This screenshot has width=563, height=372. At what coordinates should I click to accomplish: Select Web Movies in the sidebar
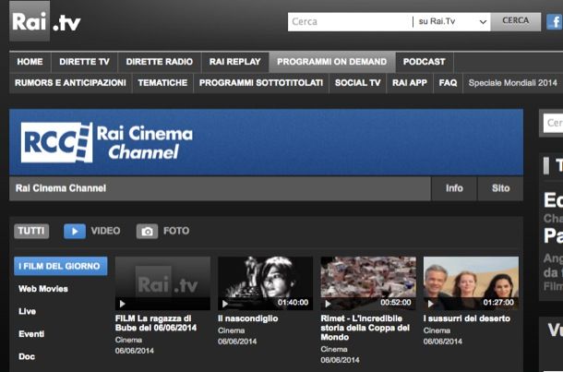pos(43,289)
